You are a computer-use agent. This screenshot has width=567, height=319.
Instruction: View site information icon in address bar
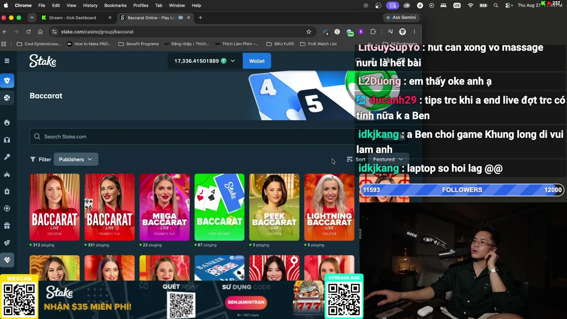[x=54, y=32]
